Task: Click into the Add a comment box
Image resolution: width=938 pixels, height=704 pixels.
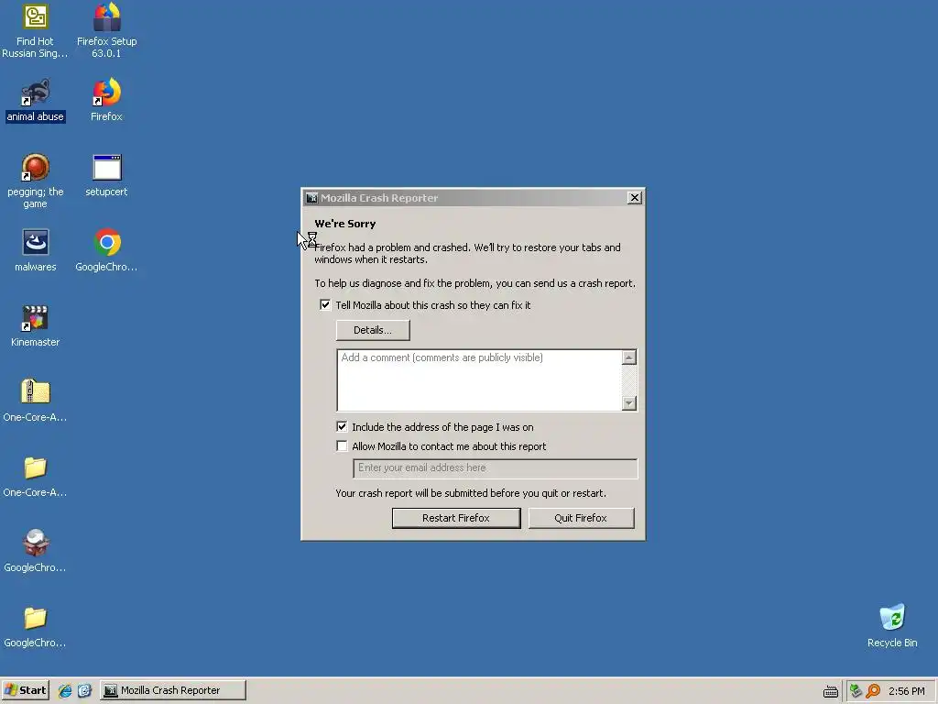Action: [479, 380]
